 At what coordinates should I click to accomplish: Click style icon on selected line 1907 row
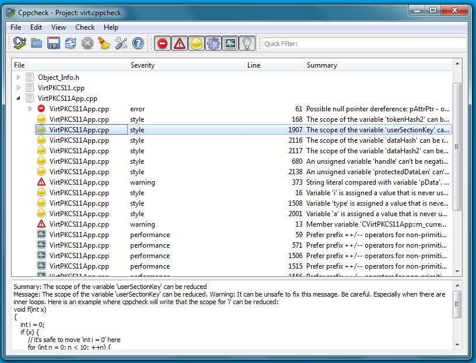(41, 129)
